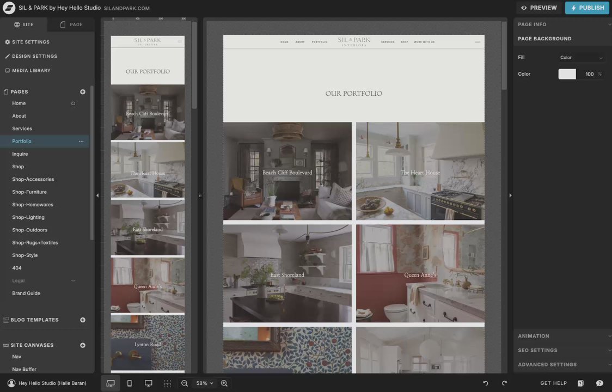
Task: Collapse the Page Info section
Action: (x=562, y=24)
